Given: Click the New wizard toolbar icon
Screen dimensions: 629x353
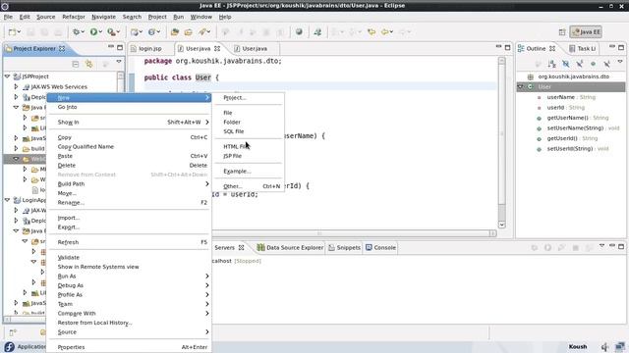Looking at the screenshot, I should pos(13,32).
